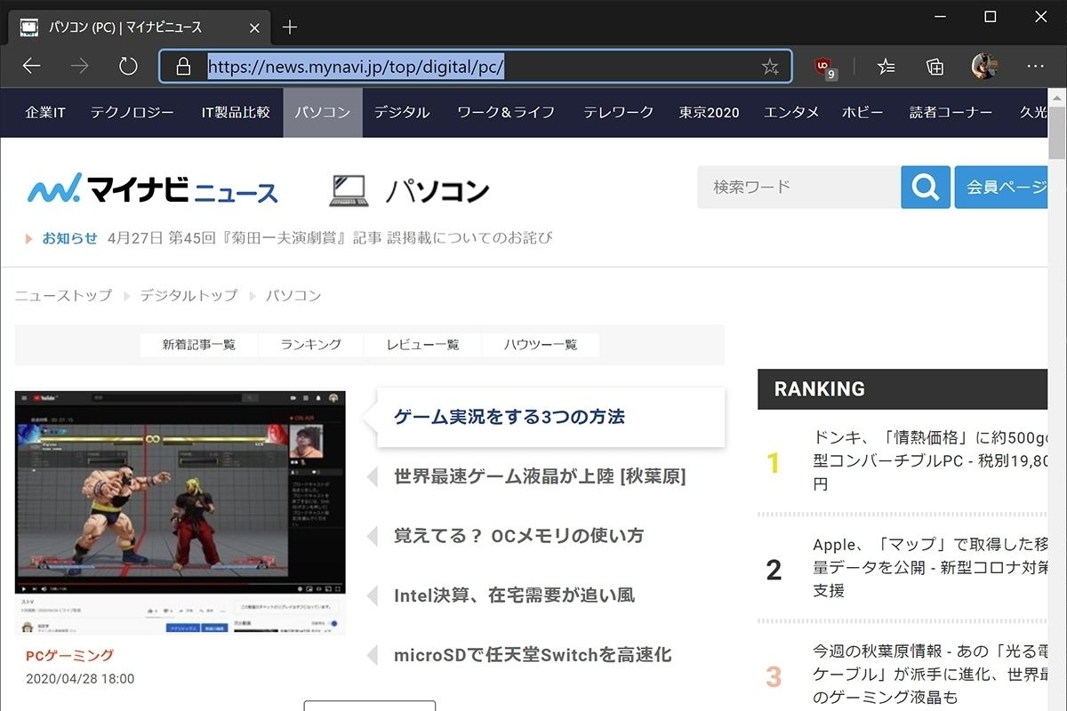The height and width of the screenshot is (711, 1067).
Task: Open the 企業IT menu item
Action: 45,112
